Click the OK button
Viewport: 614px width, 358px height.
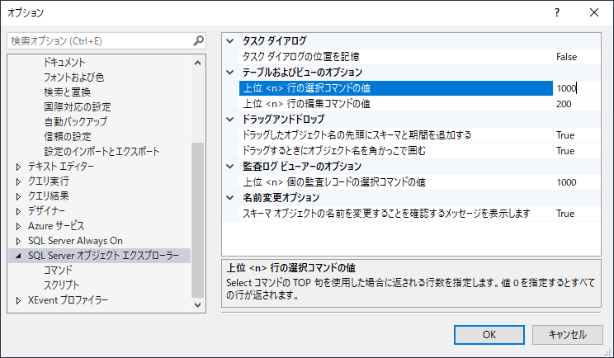coord(489,335)
